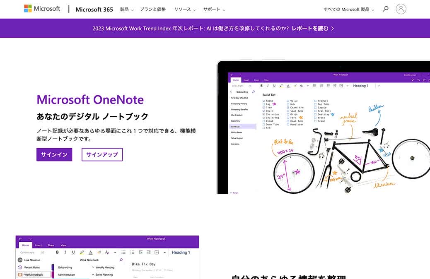Click the Microsoft logo in the header

42,9
